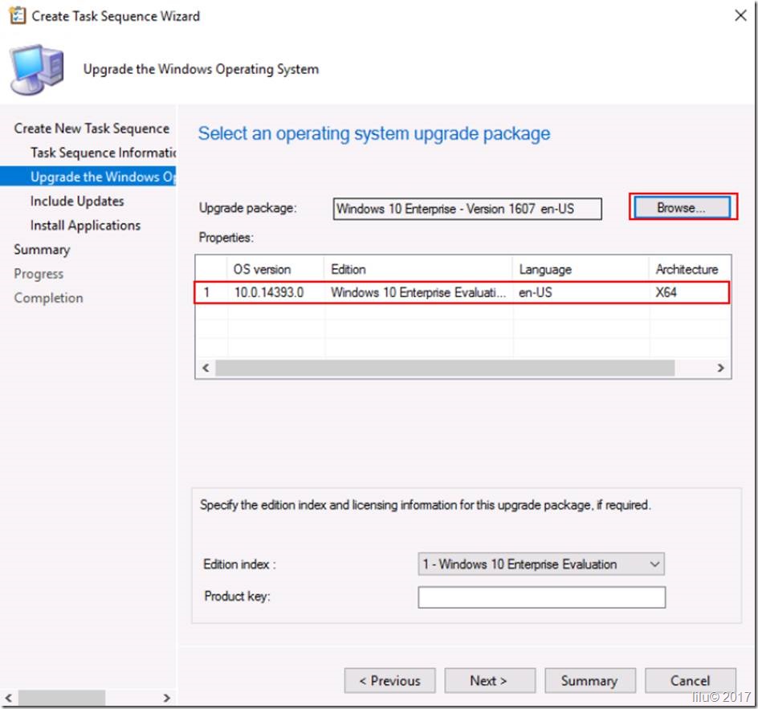Select Windows 10 Enterprise Evaluation edition cell

[x=418, y=292]
